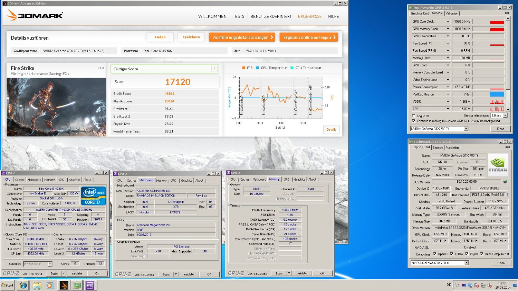The width and height of the screenshot is (518, 291).
Task: Click the cyan CPU-Temperatur legend swatch
Action: point(292,68)
